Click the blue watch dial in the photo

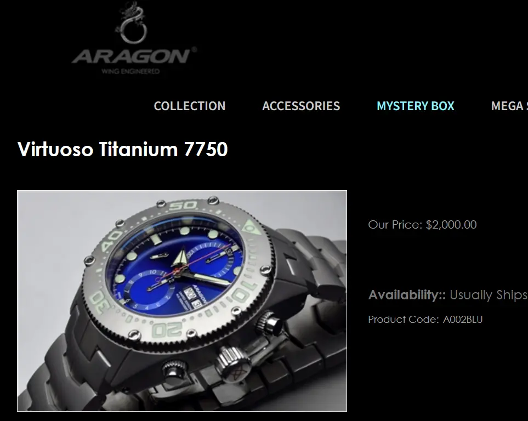(174, 266)
